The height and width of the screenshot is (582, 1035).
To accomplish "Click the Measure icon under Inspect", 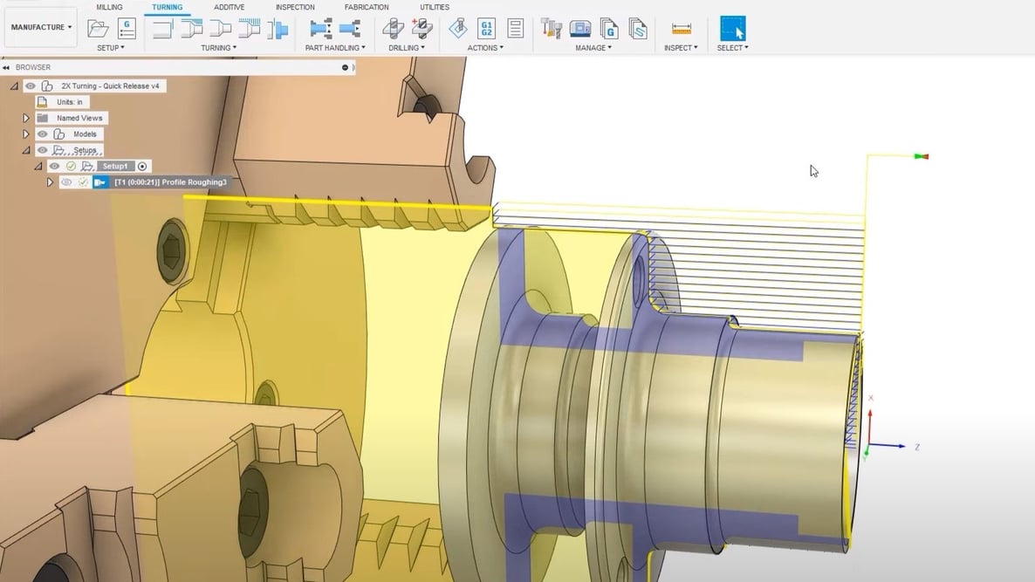I will (681, 29).
